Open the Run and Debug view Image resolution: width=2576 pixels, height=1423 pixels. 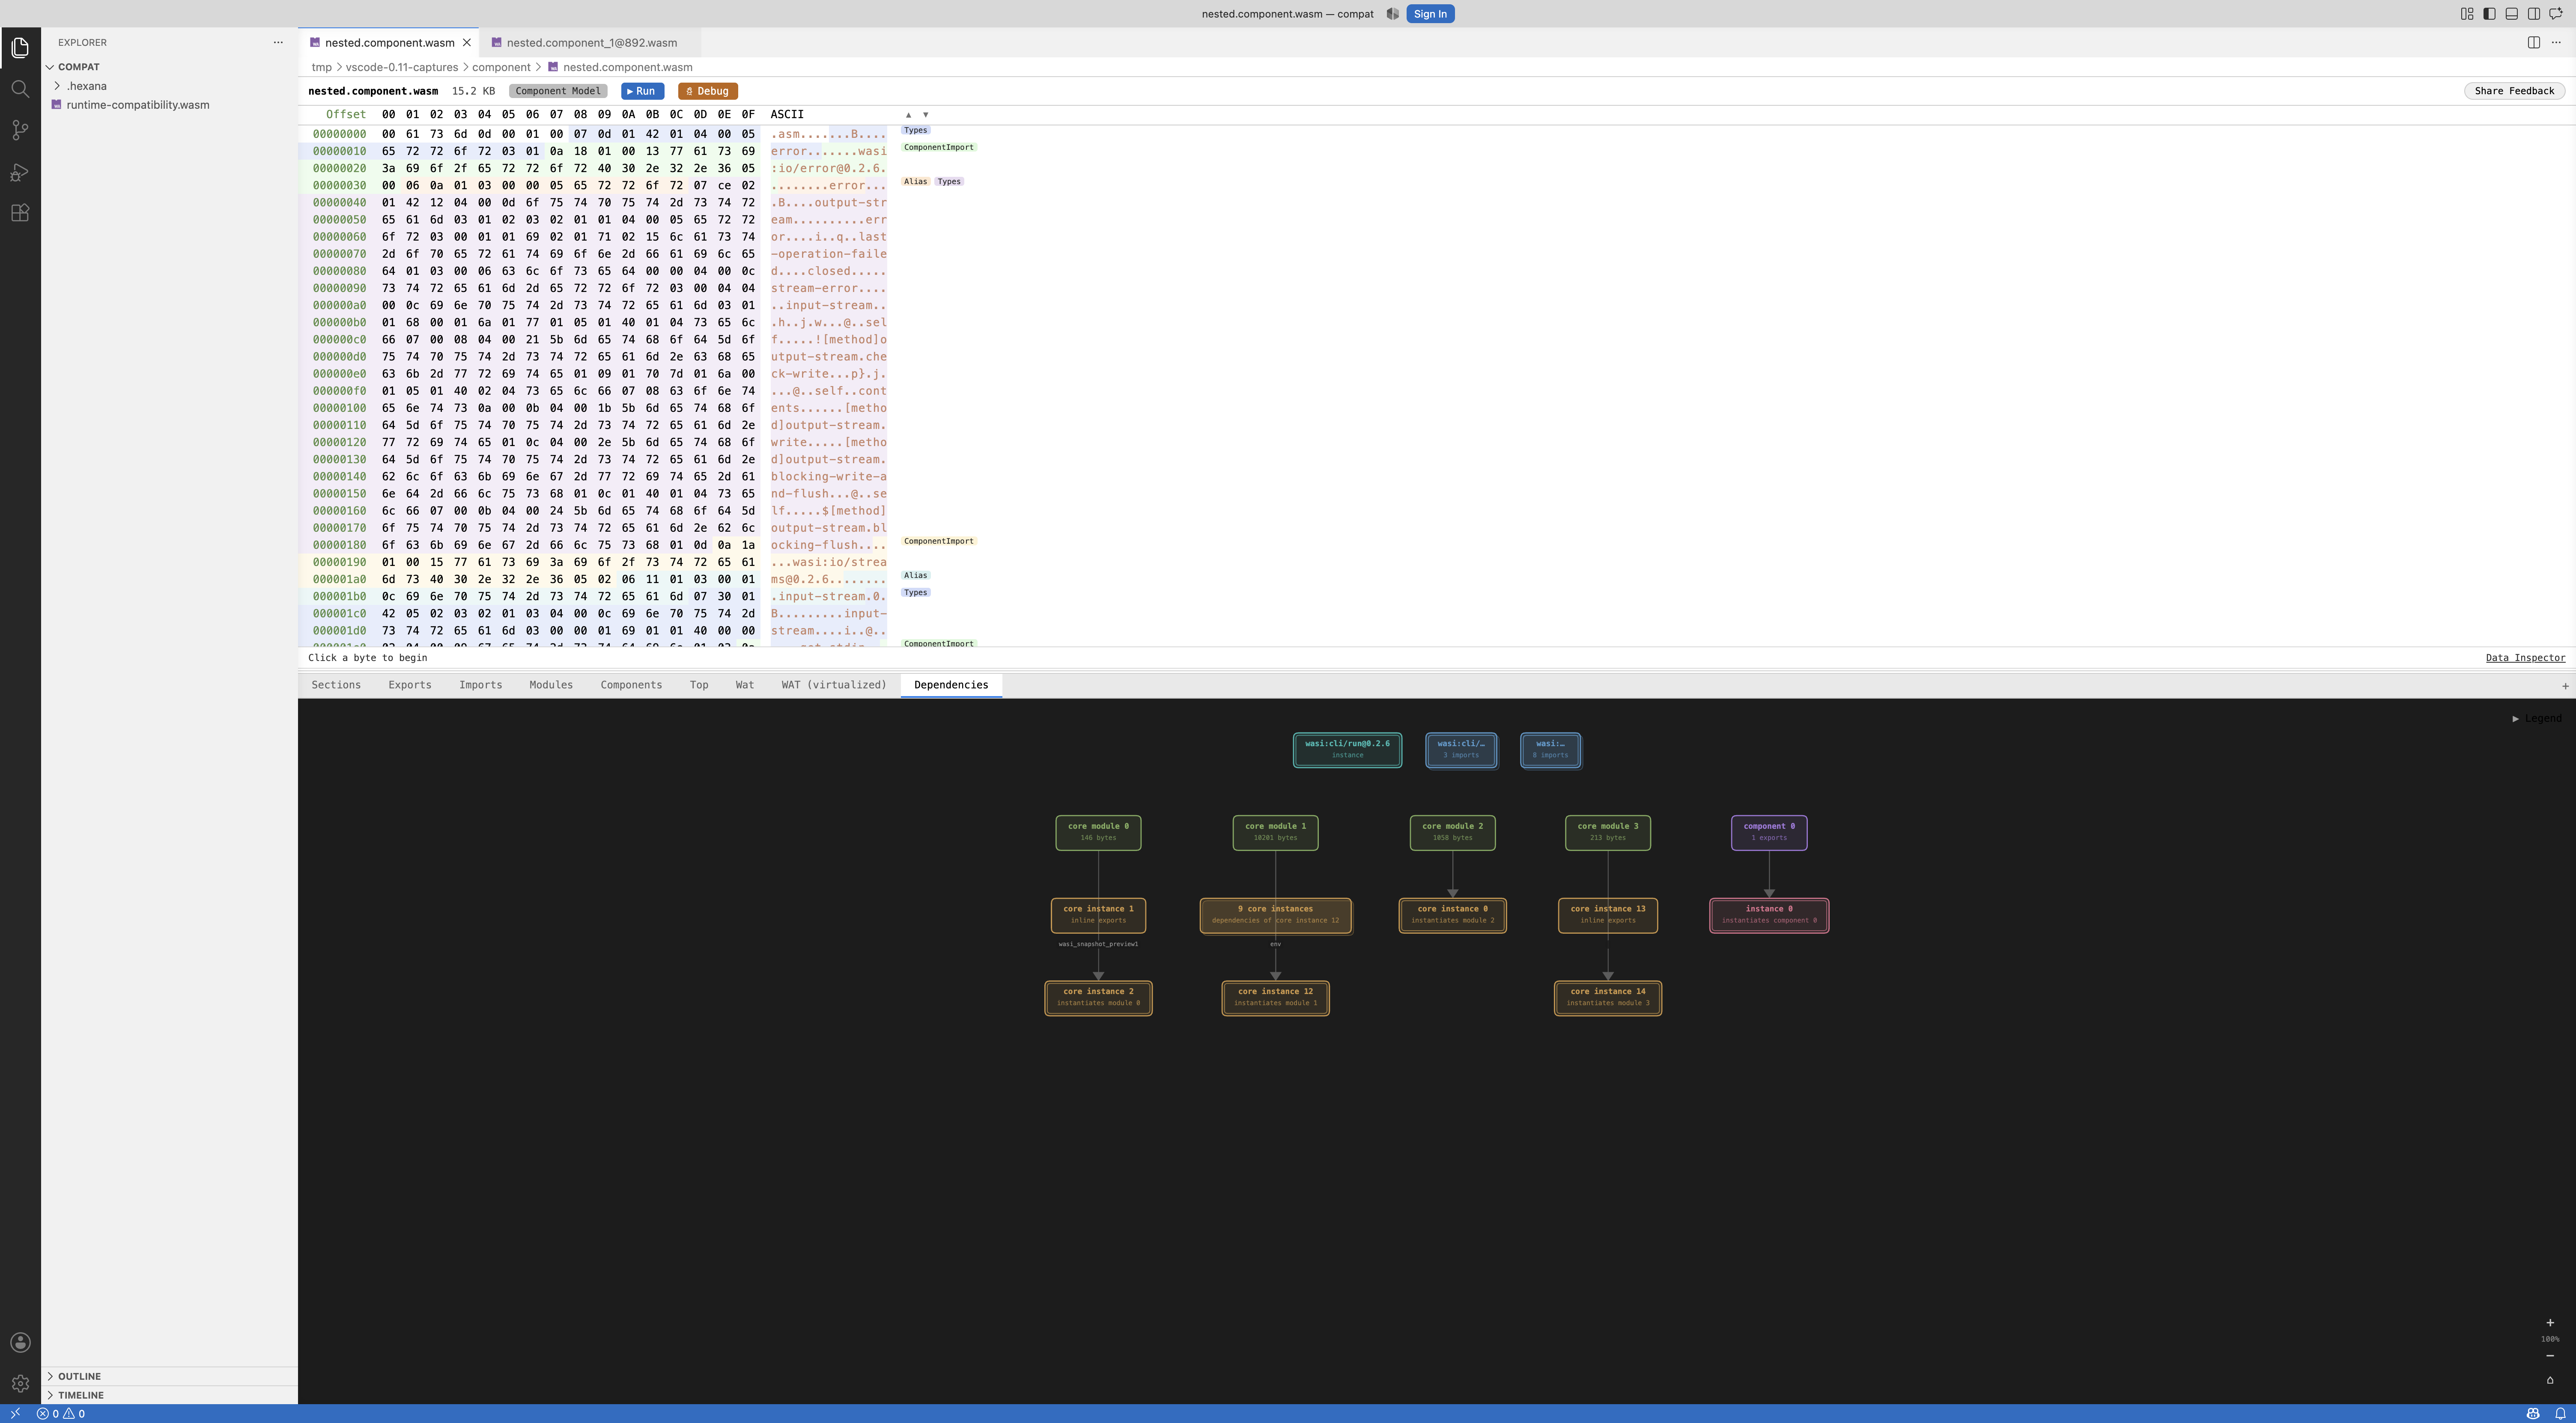tap(20, 172)
